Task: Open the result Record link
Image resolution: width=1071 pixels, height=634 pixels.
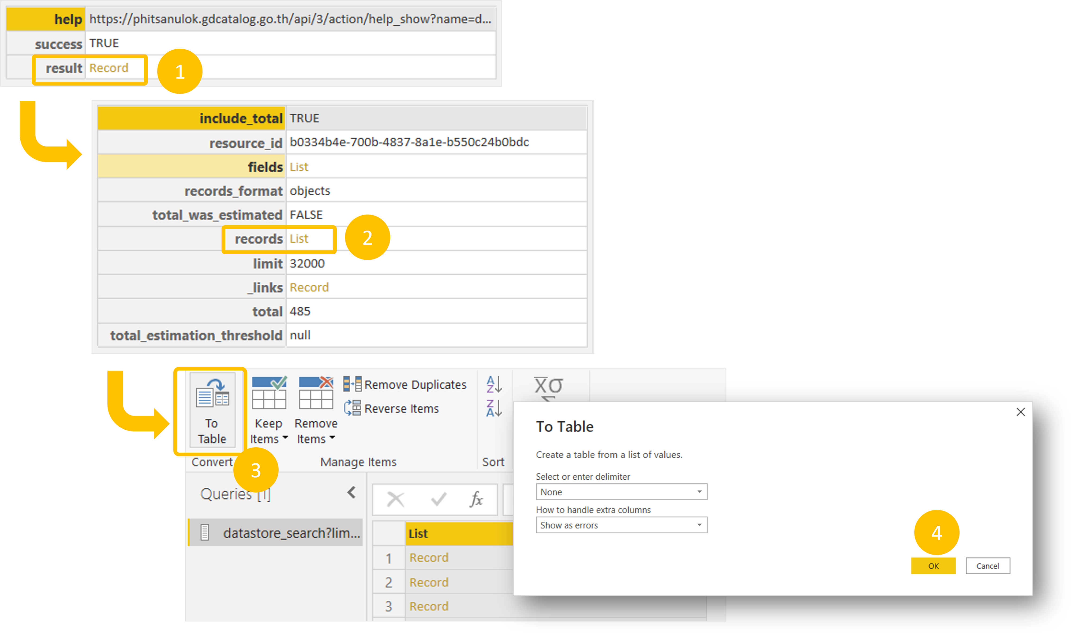Action: coord(109,68)
